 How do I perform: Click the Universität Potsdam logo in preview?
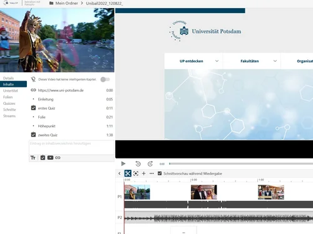(205, 31)
